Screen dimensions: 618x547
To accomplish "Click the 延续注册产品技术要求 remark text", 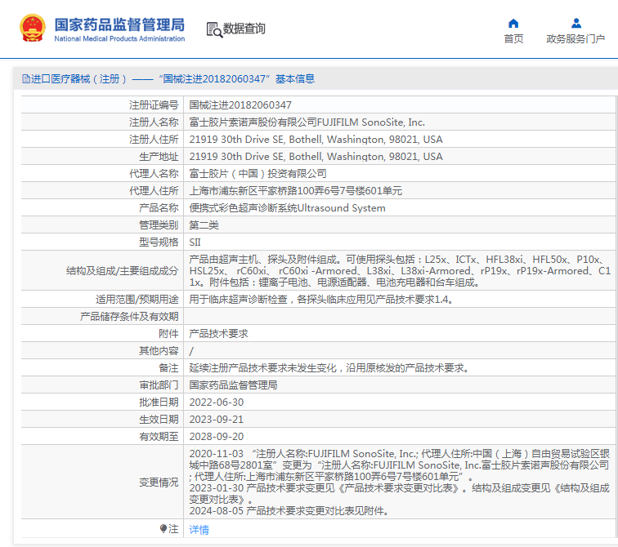I will pos(329,368).
